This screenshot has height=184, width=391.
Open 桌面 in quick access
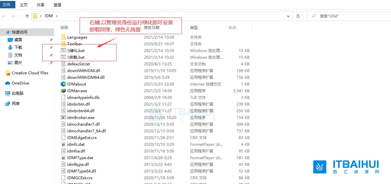tap(18, 40)
